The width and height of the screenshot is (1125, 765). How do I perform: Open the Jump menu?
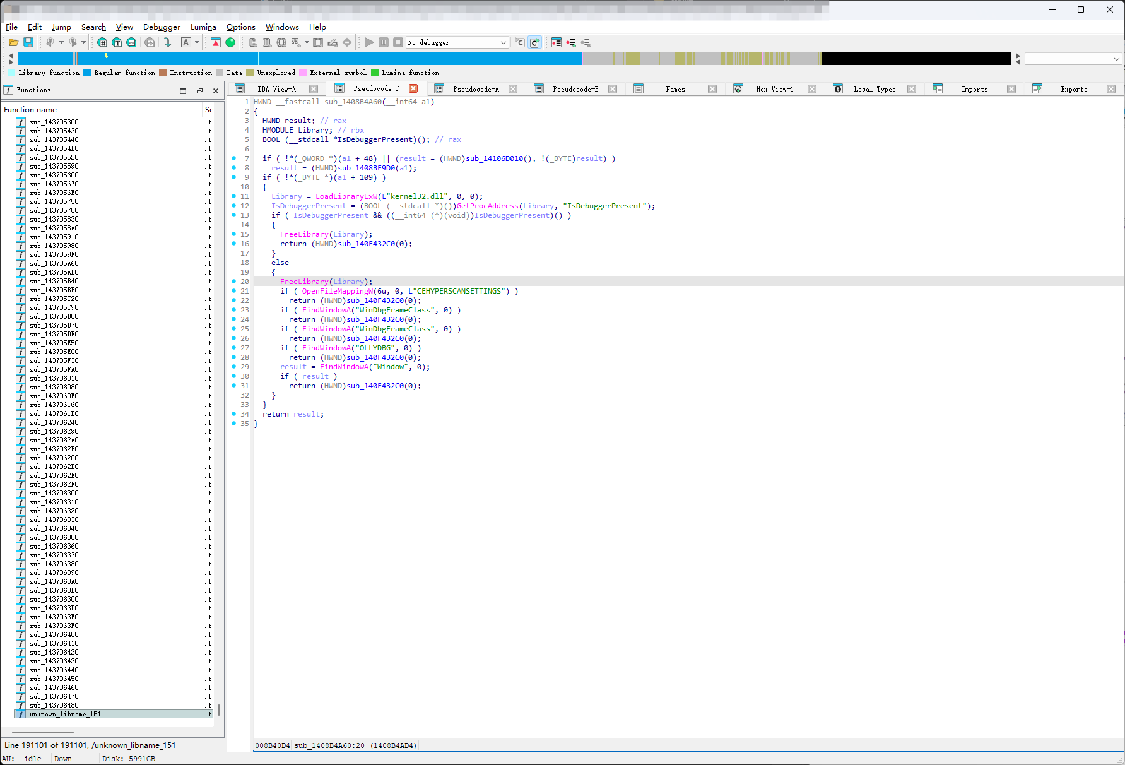pos(61,27)
